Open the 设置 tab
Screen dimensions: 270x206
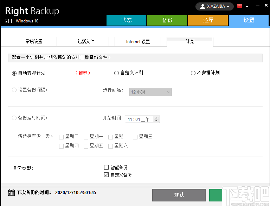click(249, 20)
